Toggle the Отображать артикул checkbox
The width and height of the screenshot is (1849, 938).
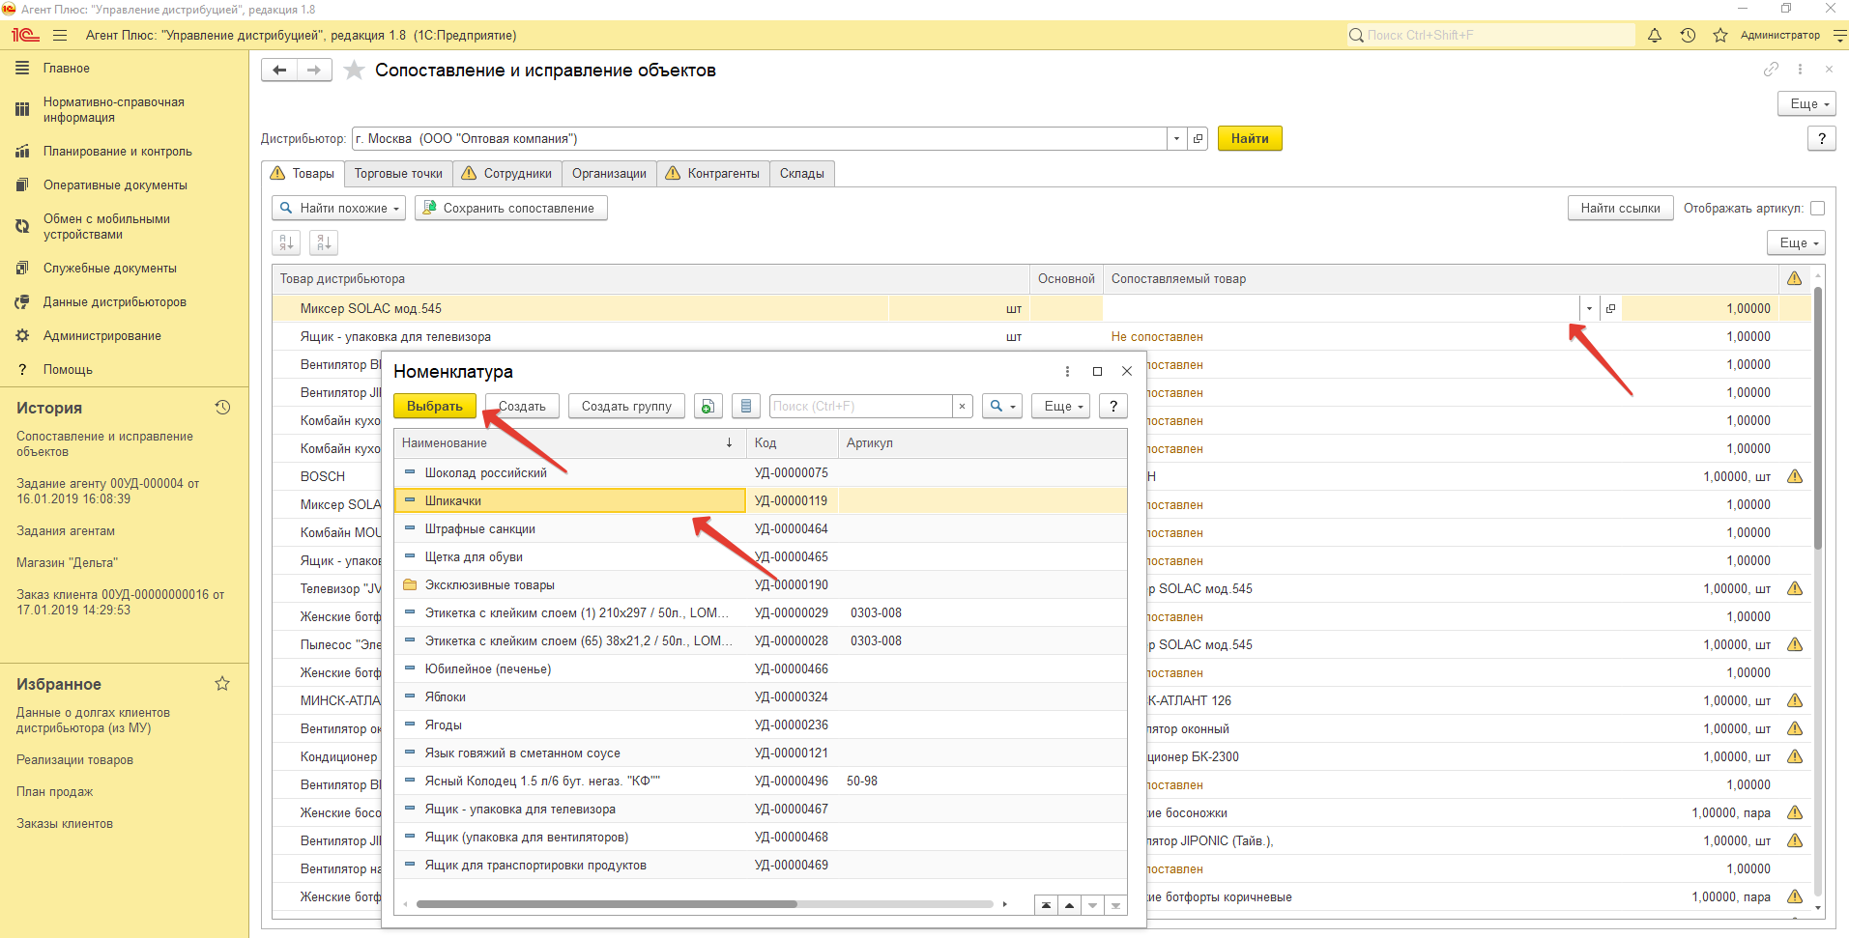pyautogui.click(x=1817, y=208)
